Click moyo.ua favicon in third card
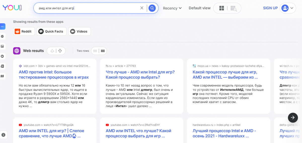This screenshot has height=143, width=302. coord(194,66)
